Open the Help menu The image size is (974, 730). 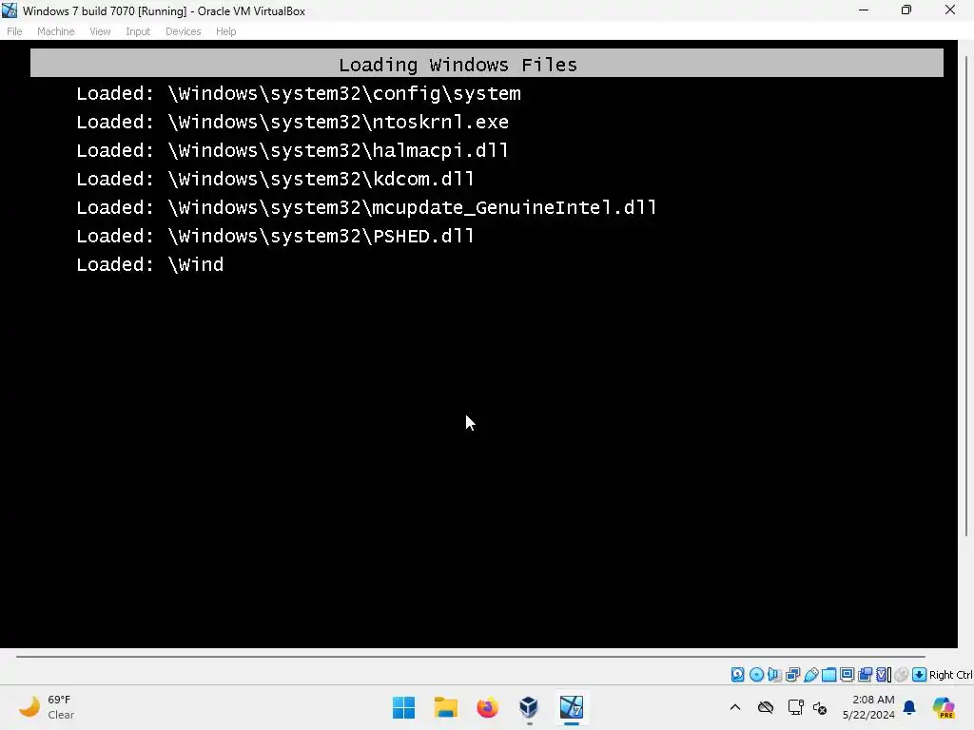tap(226, 31)
